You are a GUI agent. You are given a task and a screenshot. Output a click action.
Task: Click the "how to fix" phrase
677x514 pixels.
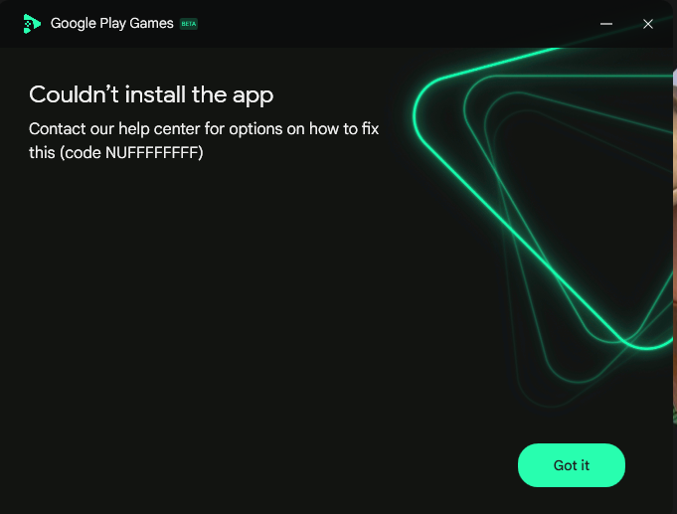pos(344,128)
